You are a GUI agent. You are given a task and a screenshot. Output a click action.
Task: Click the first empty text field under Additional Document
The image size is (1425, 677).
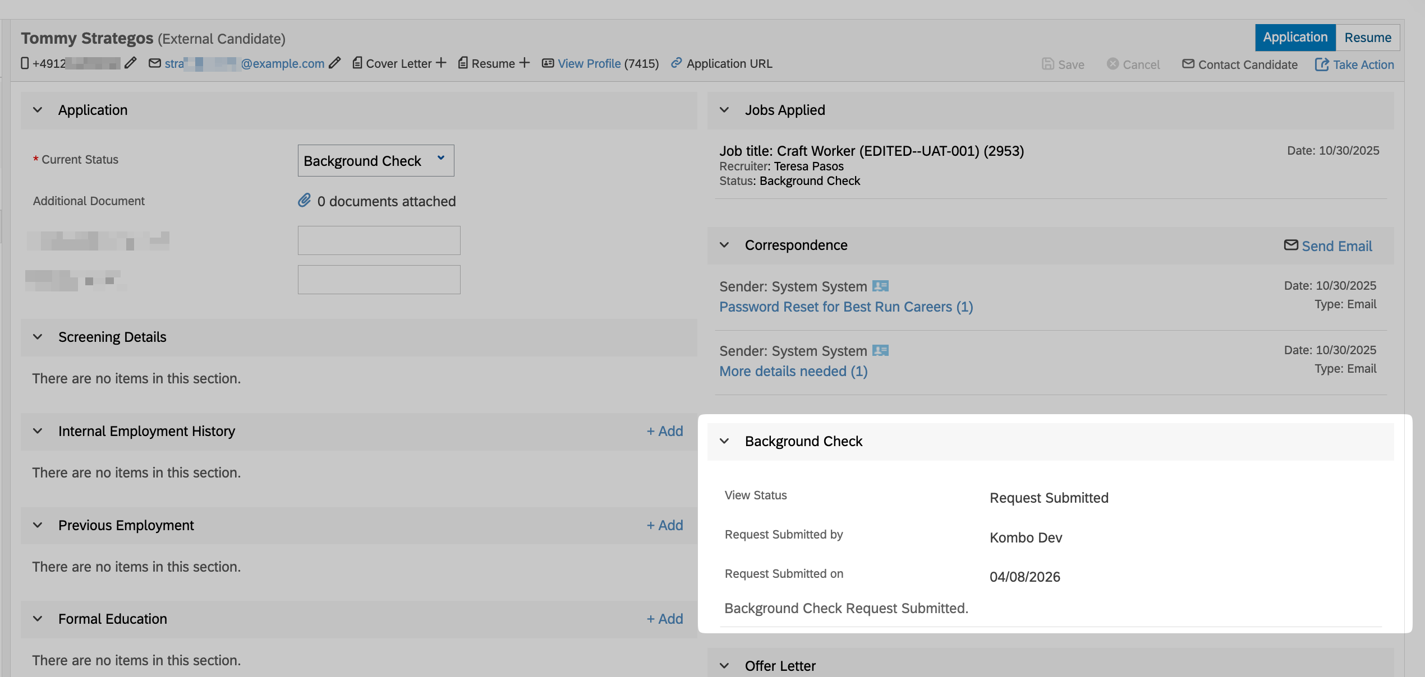coord(379,240)
